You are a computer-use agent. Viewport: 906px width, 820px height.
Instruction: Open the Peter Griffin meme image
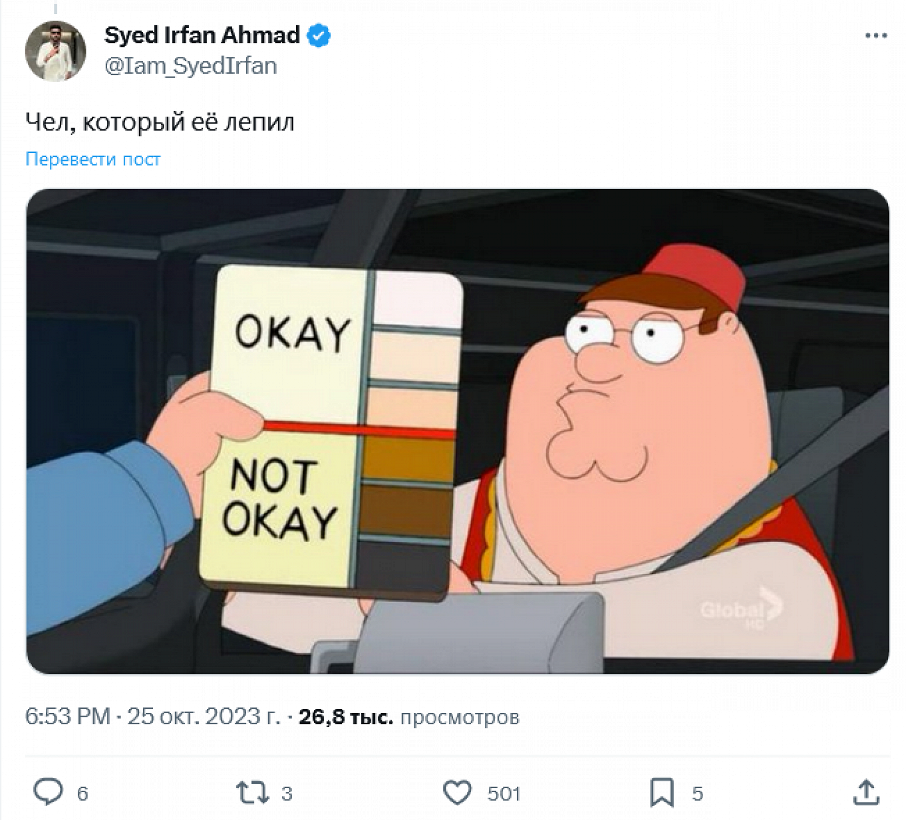tap(457, 431)
